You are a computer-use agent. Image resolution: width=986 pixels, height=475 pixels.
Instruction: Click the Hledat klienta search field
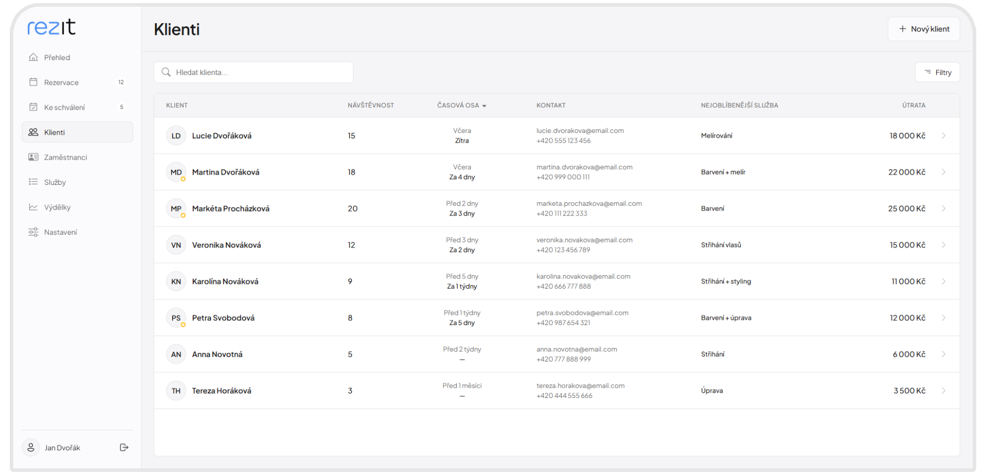[x=253, y=72]
